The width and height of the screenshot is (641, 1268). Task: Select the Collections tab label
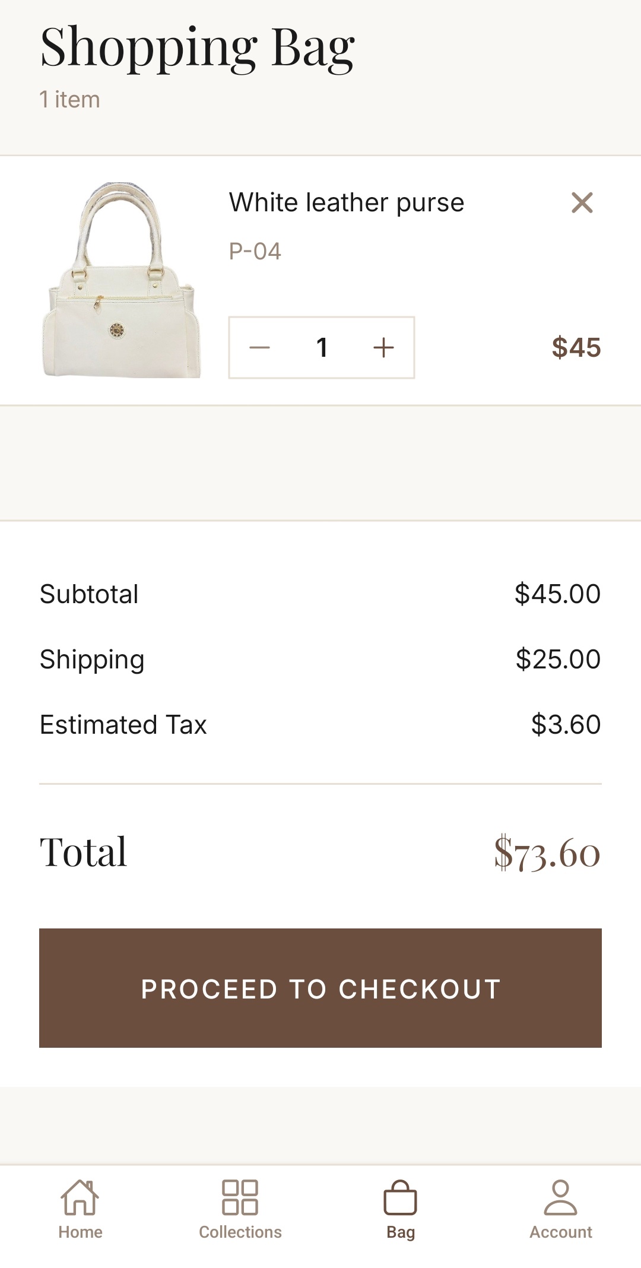pos(240,1232)
